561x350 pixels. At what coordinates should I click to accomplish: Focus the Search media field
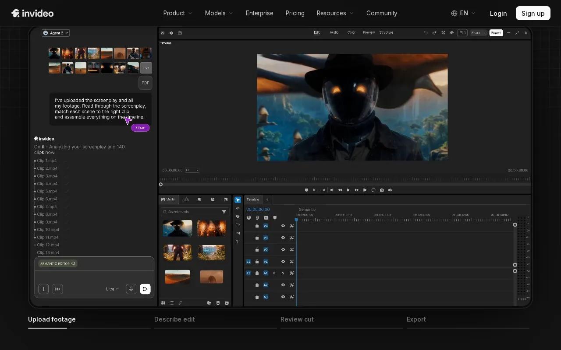pyautogui.click(x=195, y=212)
